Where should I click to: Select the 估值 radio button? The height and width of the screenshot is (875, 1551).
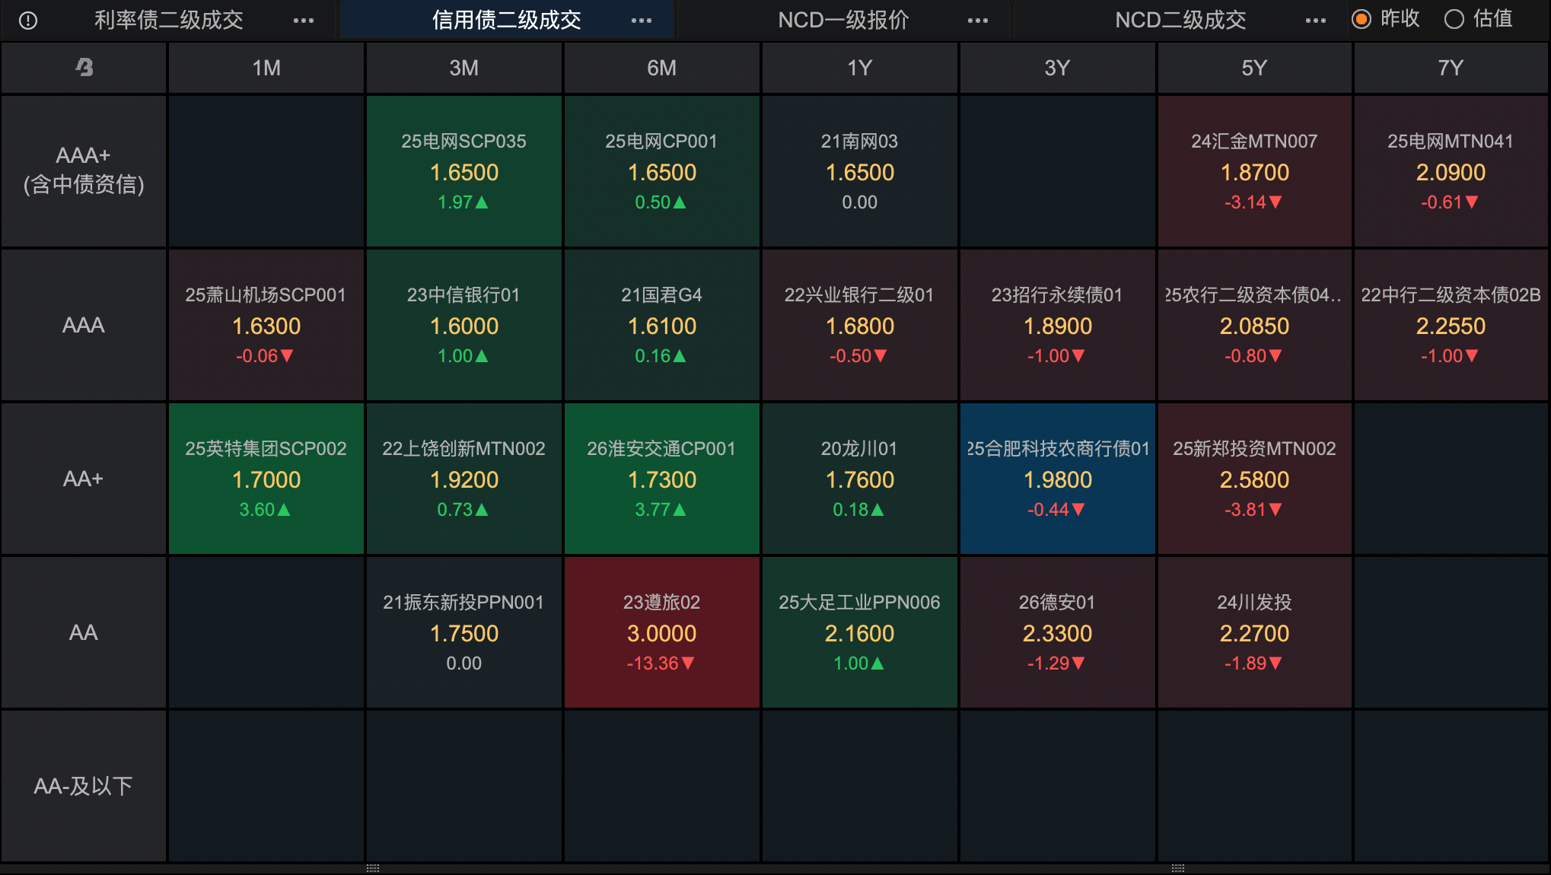pyautogui.click(x=1454, y=19)
